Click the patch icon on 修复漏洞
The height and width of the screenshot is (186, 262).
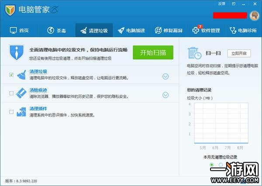158,30
